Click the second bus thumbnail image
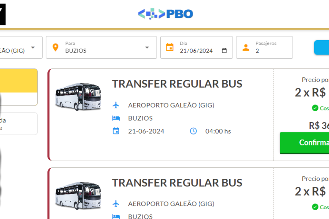 point(78,196)
